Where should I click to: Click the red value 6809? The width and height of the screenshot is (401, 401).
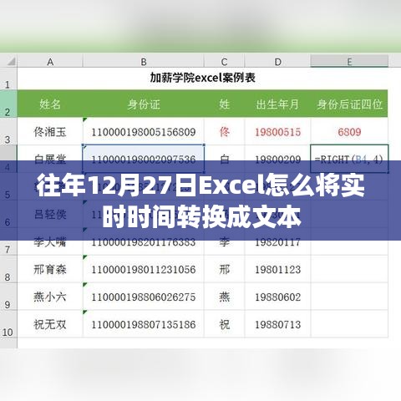[x=349, y=131]
